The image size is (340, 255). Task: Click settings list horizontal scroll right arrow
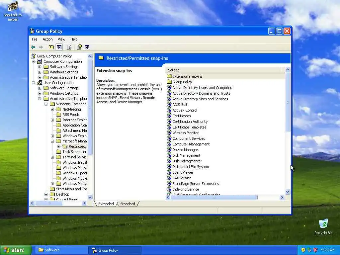pyautogui.click(x=282, y=197)
